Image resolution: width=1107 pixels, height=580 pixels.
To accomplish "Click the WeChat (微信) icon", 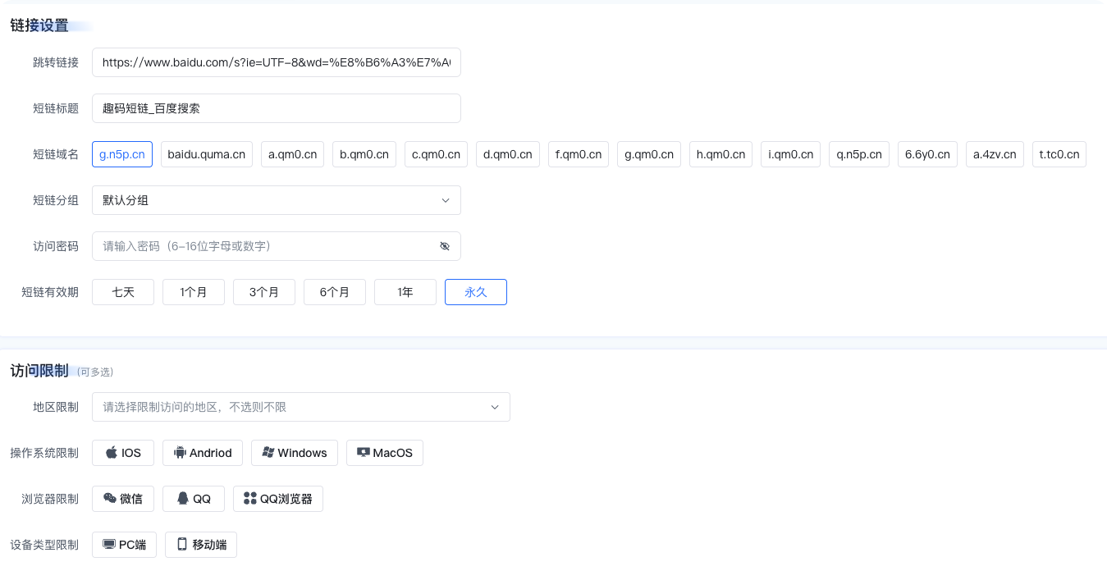I will point(110,498).
